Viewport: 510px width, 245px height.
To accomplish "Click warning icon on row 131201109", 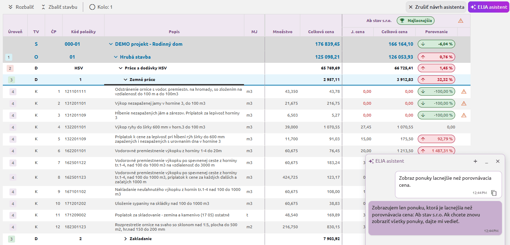I will pos(464,115).
